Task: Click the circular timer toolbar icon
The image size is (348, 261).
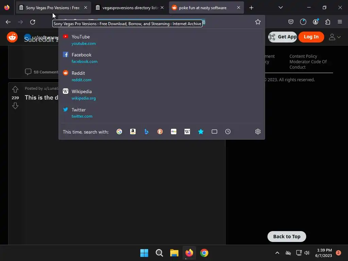Action: coord(303,22)
